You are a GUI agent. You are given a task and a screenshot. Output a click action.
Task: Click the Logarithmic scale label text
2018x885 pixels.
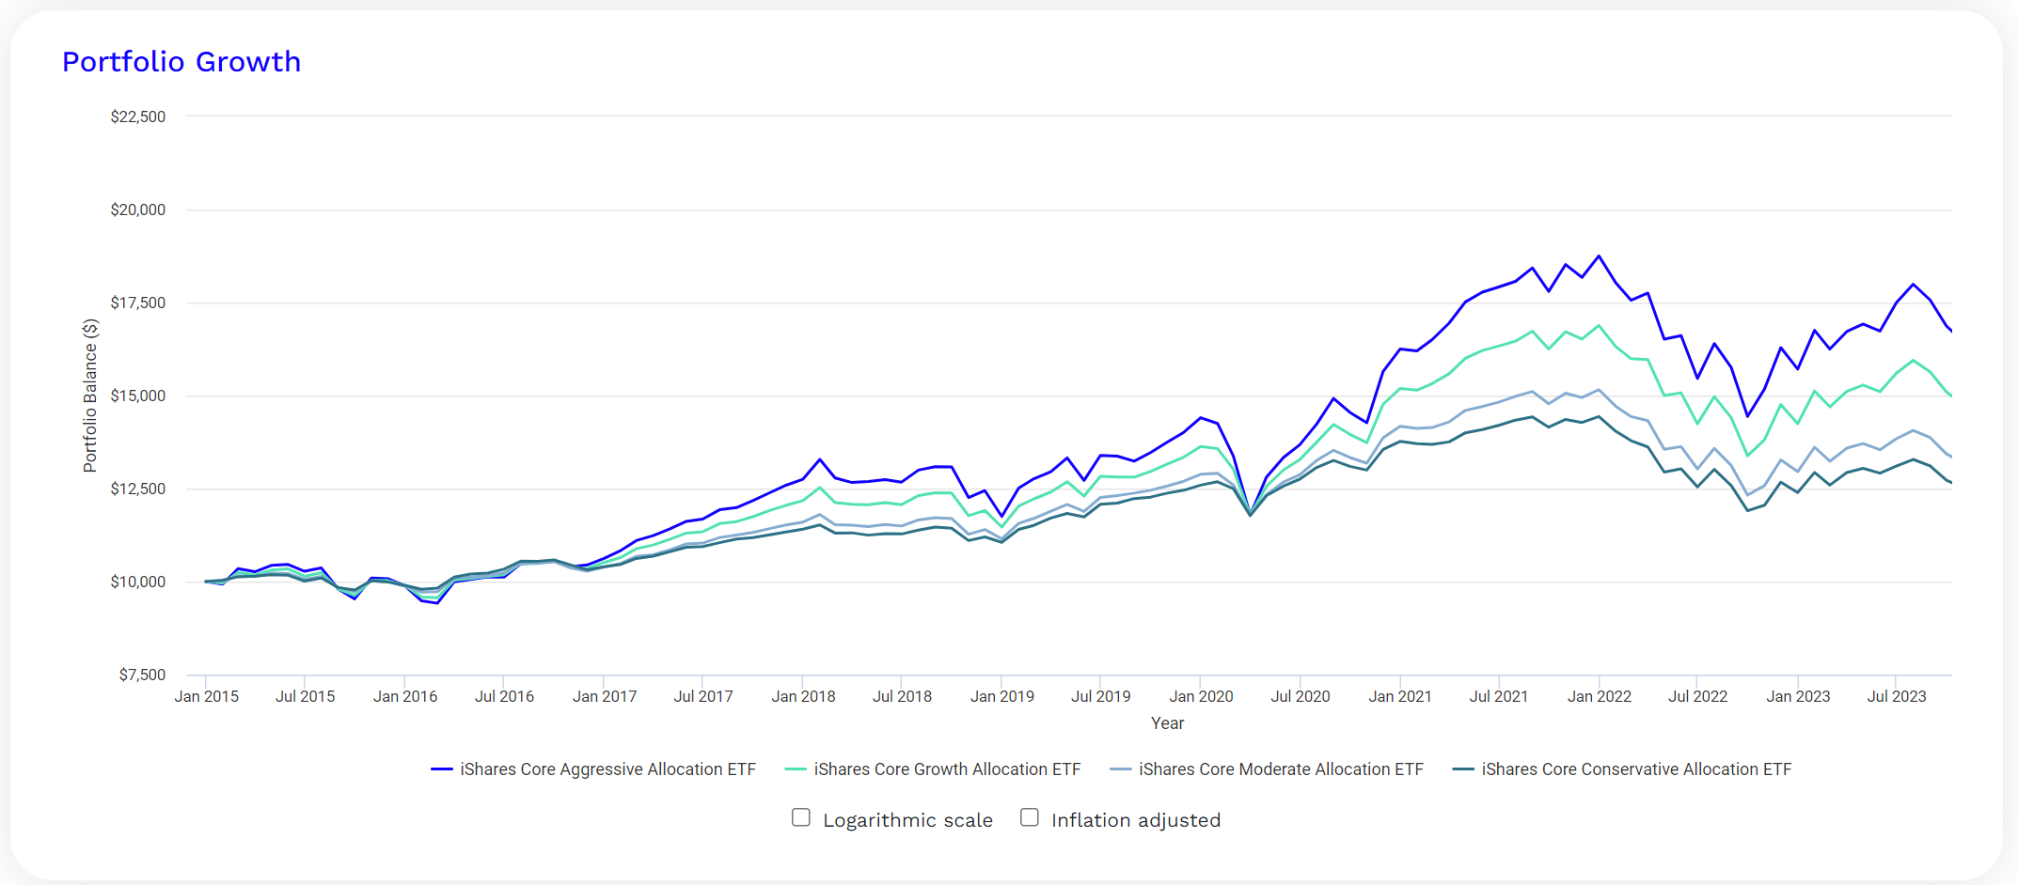tap(907, 819)
